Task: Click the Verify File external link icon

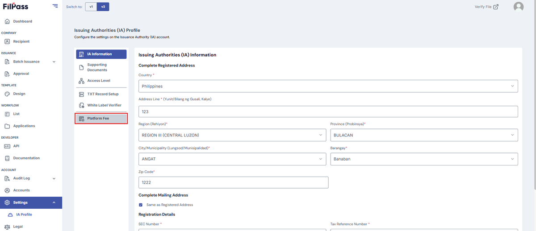Action: [x=496, y=7]
